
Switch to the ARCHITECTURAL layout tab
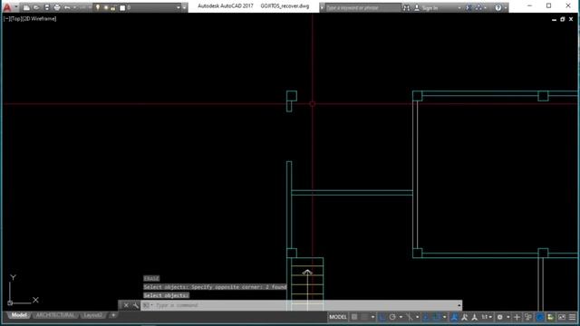click(x=55, y=315)
